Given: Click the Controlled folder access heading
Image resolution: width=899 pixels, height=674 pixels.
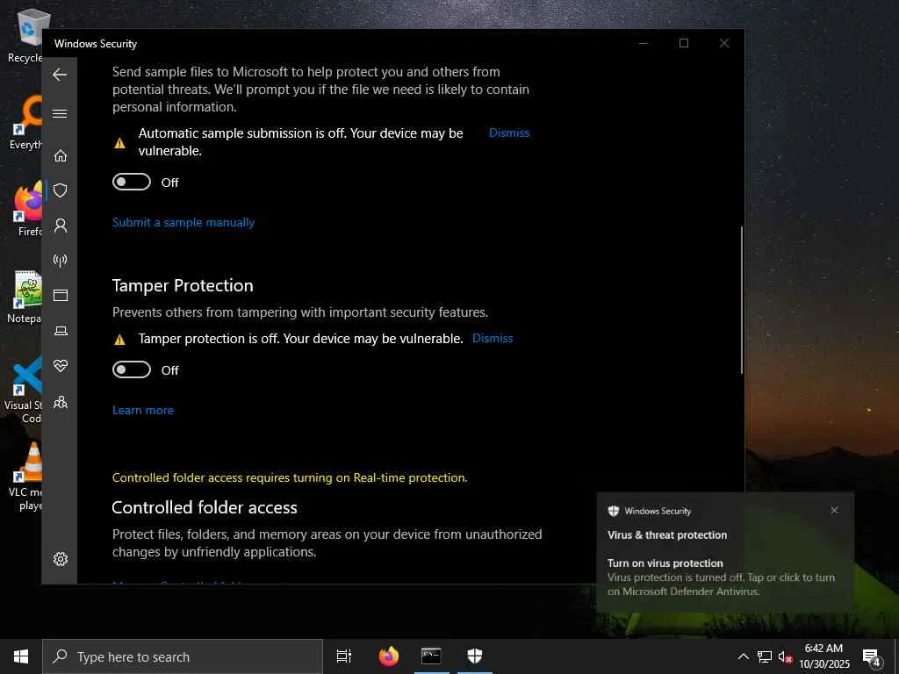Looking at the screenshot, I should pyautogui.click(x=204, y=508).
